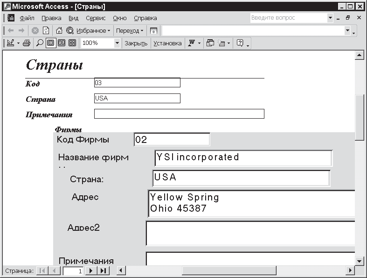The width and height of the screenshot is (367, 278).
Task: Open the 100% zoom level dropdown
Action: [x=117, y=43]
